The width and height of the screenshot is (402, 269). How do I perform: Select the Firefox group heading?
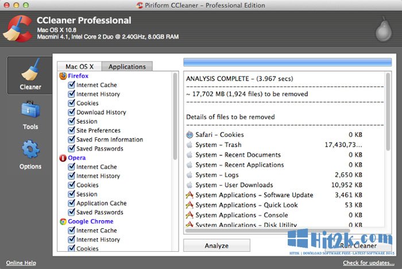coord(78,76)
